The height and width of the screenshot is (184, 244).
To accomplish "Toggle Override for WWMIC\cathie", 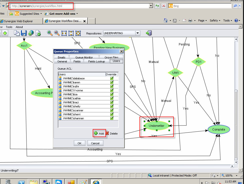I will [112, 98].
